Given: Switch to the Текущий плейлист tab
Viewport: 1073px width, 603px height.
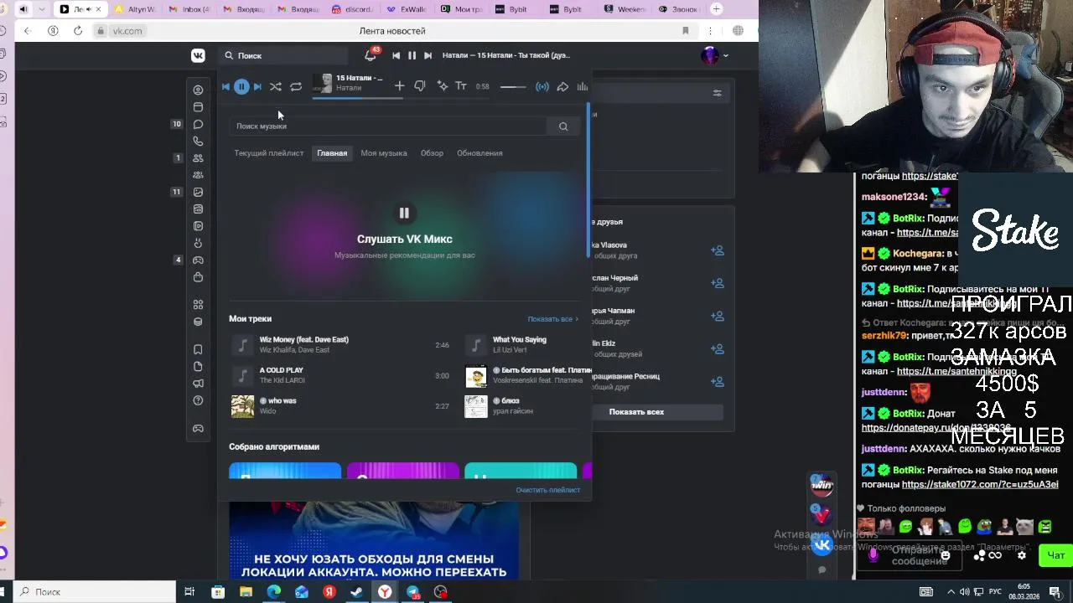Looking at the screenshot, I should click(269, 153).
